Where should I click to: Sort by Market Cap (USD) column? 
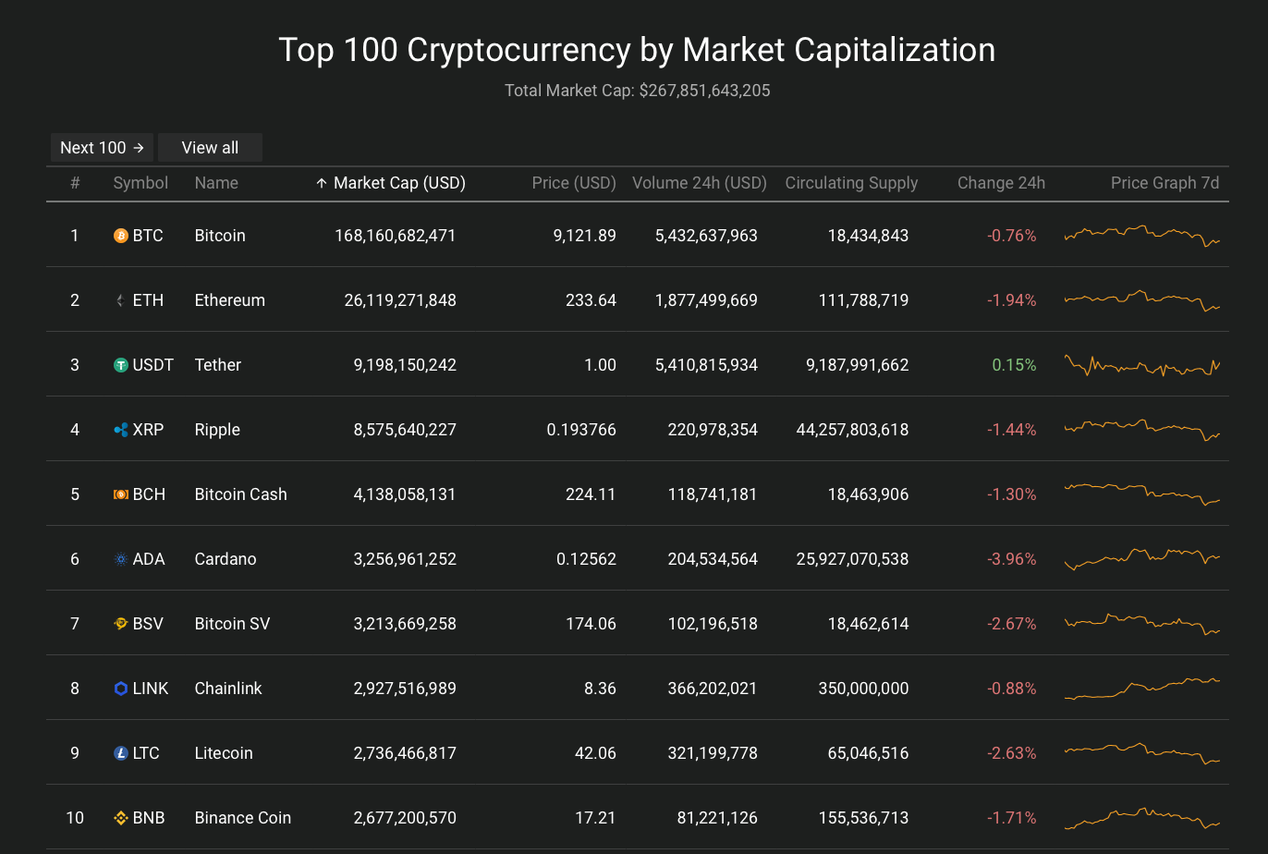(390, 183)
